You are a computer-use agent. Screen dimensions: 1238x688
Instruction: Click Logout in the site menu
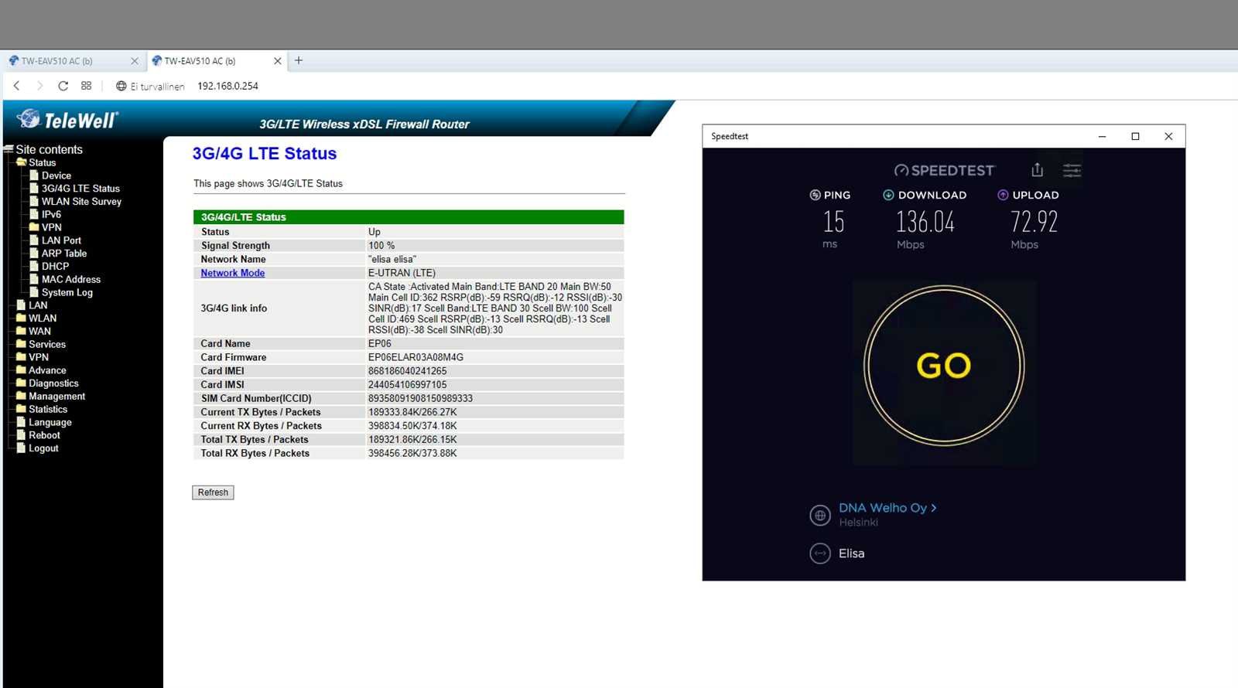43,448
